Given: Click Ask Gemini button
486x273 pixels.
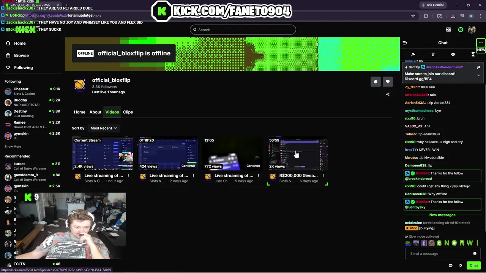Looking at the screenshot, I should [432, 5].
